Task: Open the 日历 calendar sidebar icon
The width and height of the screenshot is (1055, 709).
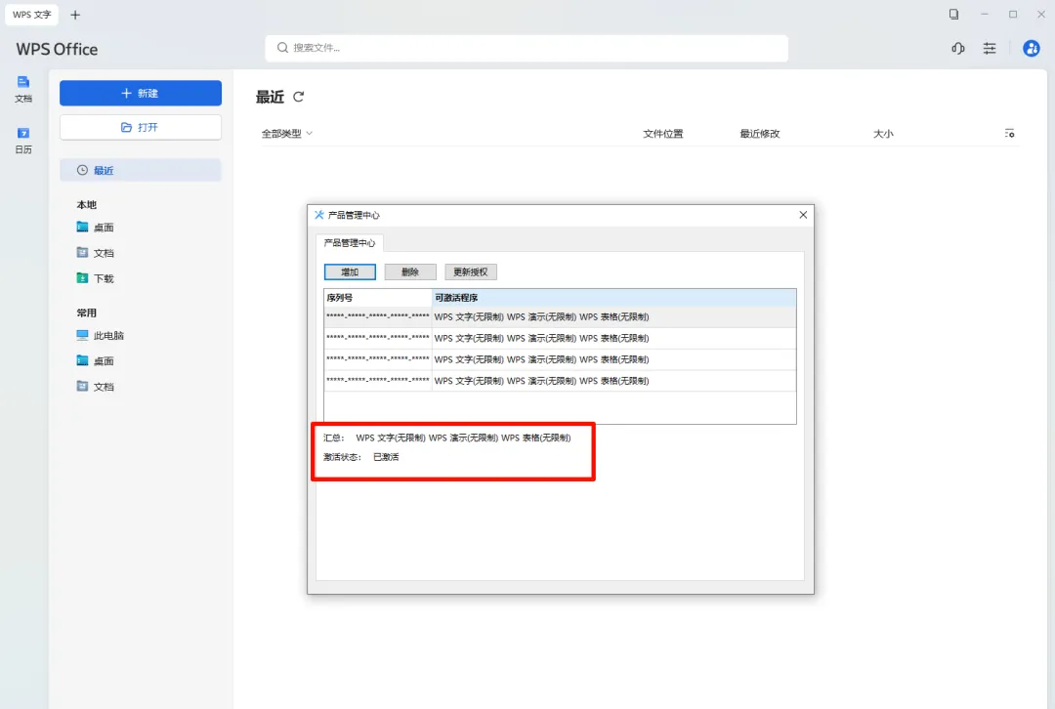Action: pyautogui.click(x=23, y=140)
